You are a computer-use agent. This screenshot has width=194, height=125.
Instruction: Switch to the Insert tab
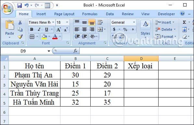41,14
